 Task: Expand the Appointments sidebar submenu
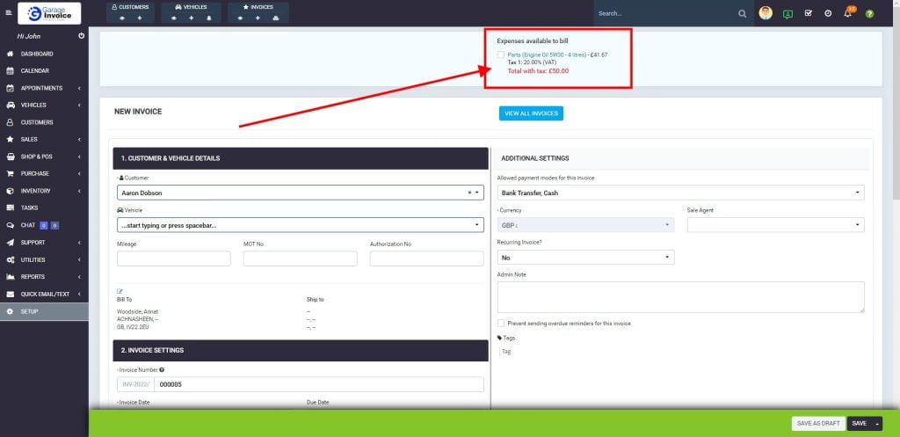tap(79, 88)
